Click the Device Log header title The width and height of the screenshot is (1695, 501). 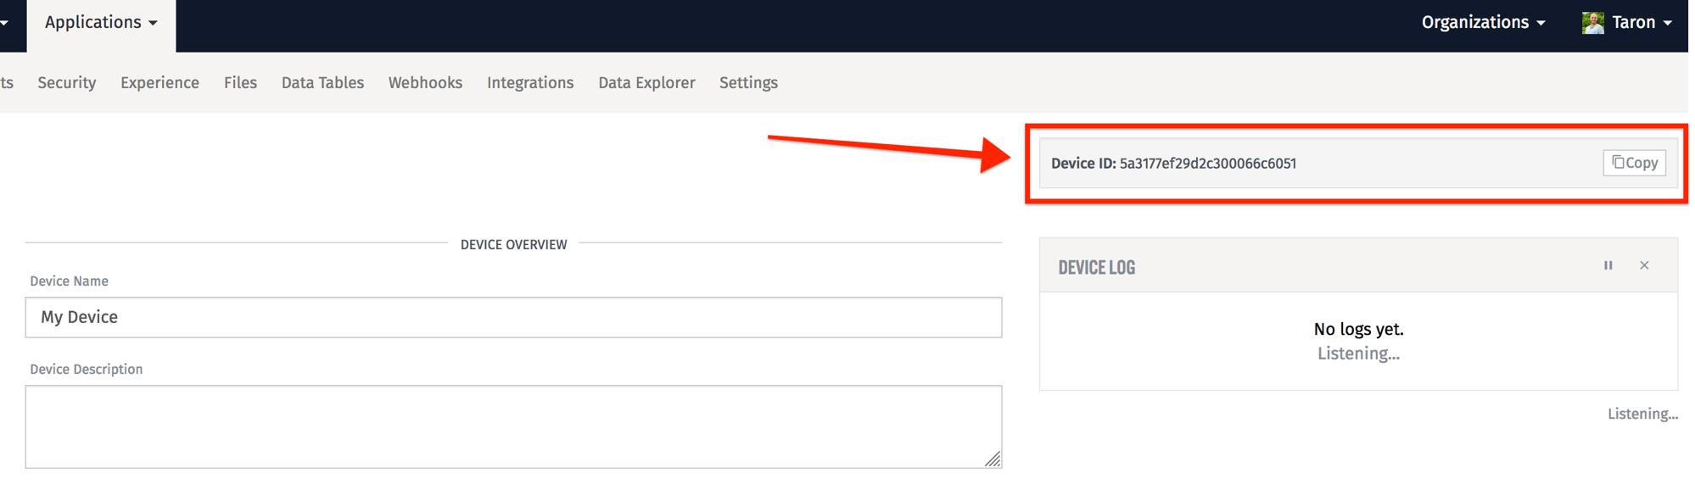(x=1096, y=267)
